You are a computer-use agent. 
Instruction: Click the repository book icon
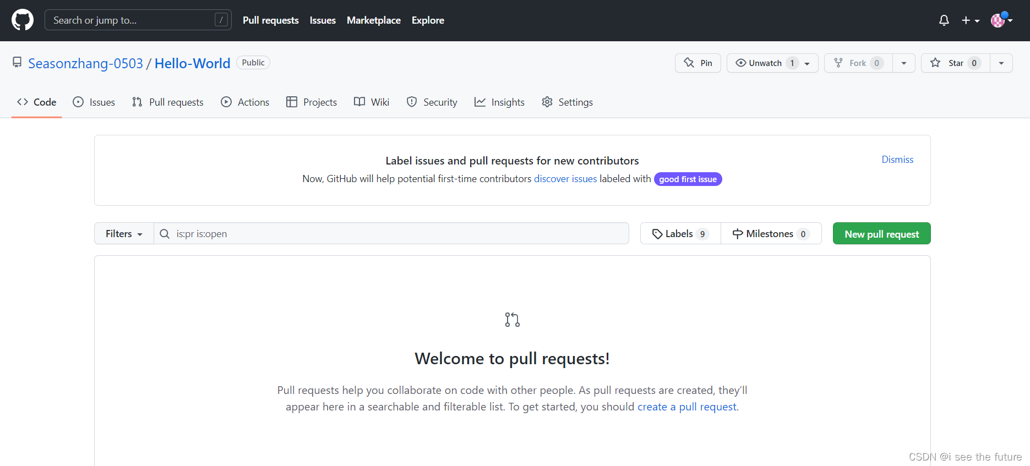(18, 63)
